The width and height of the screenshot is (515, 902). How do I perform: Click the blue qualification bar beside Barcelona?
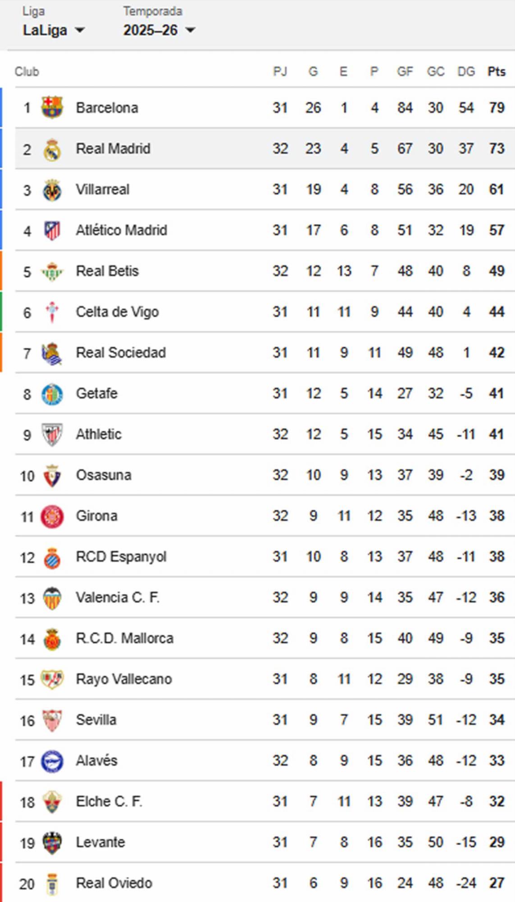[x=2, y=107]
